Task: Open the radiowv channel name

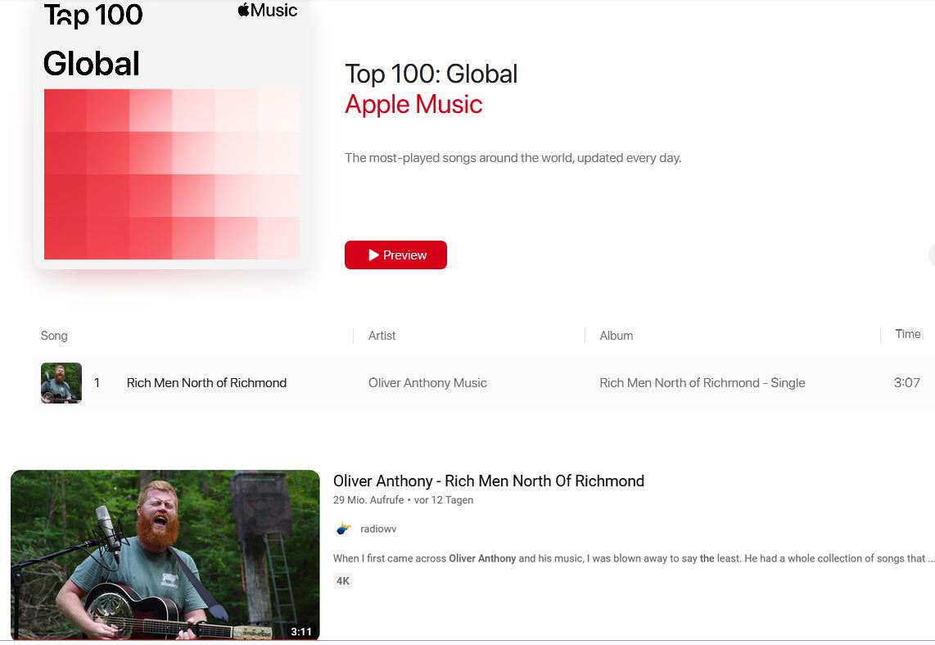Action: [x=378, y=529]
